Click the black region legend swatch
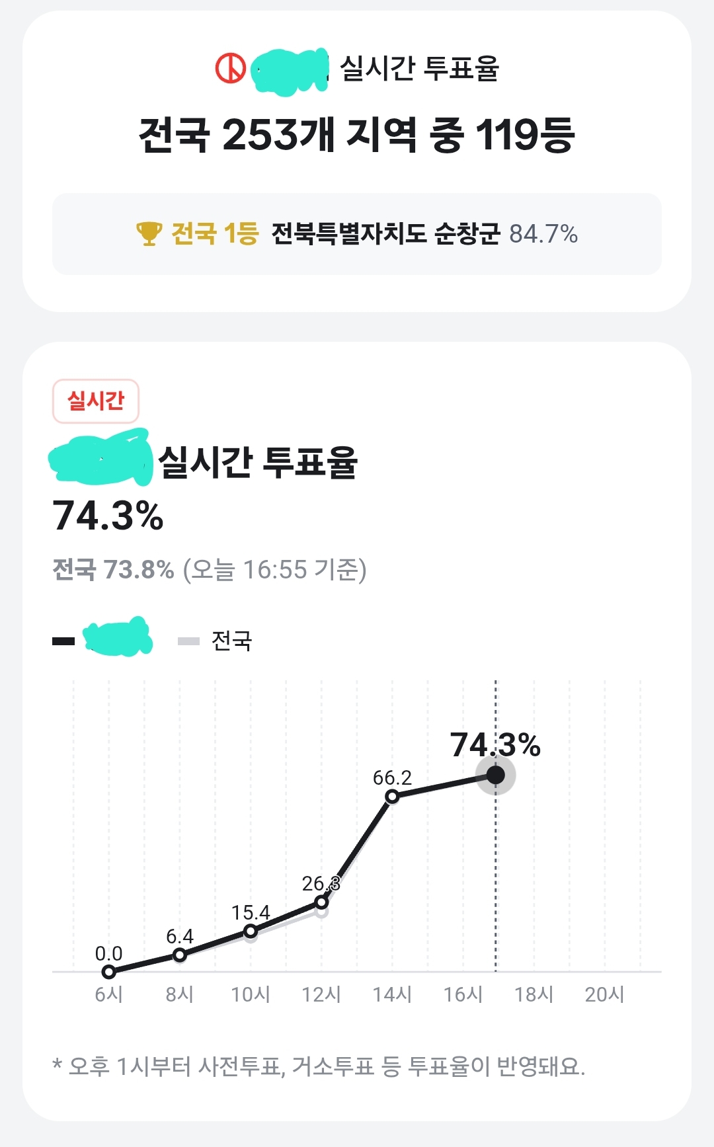714x1147 pixels. click(x=63, y=641)
